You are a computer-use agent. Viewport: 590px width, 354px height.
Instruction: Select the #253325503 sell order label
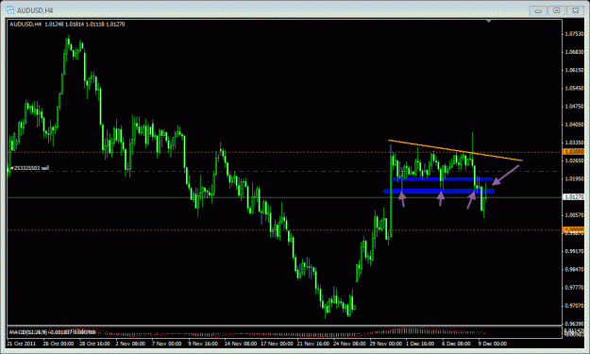point(29,168)
